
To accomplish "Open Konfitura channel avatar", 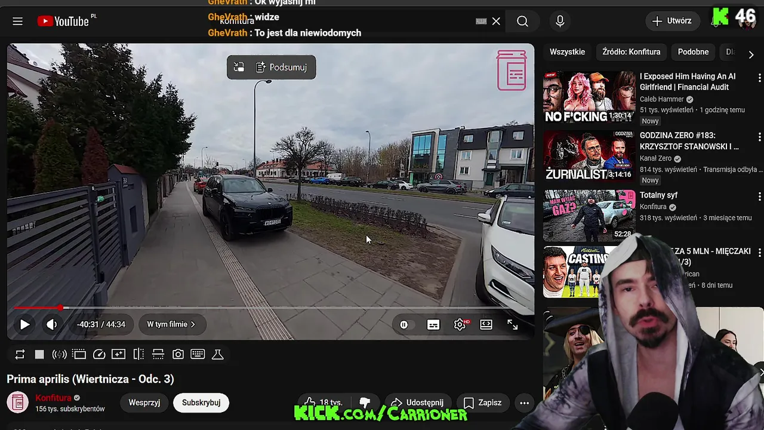I will pyautogui.click(x=18, y=403).
